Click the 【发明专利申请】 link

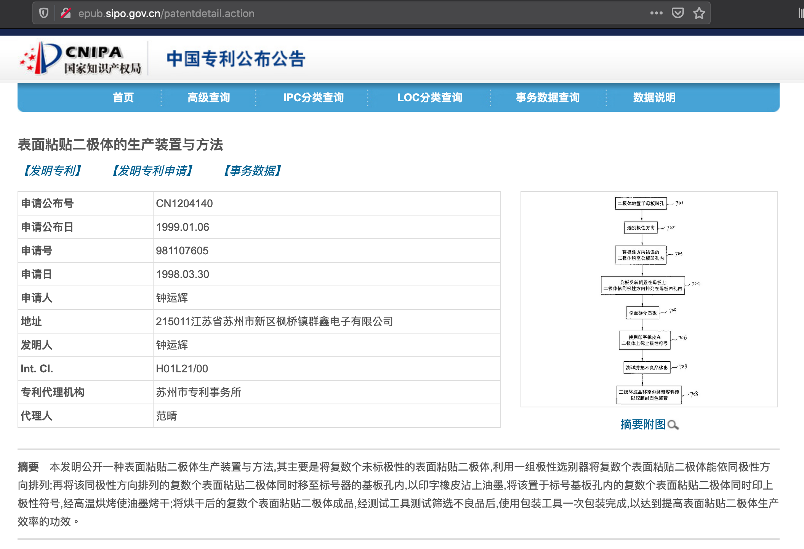153,171
